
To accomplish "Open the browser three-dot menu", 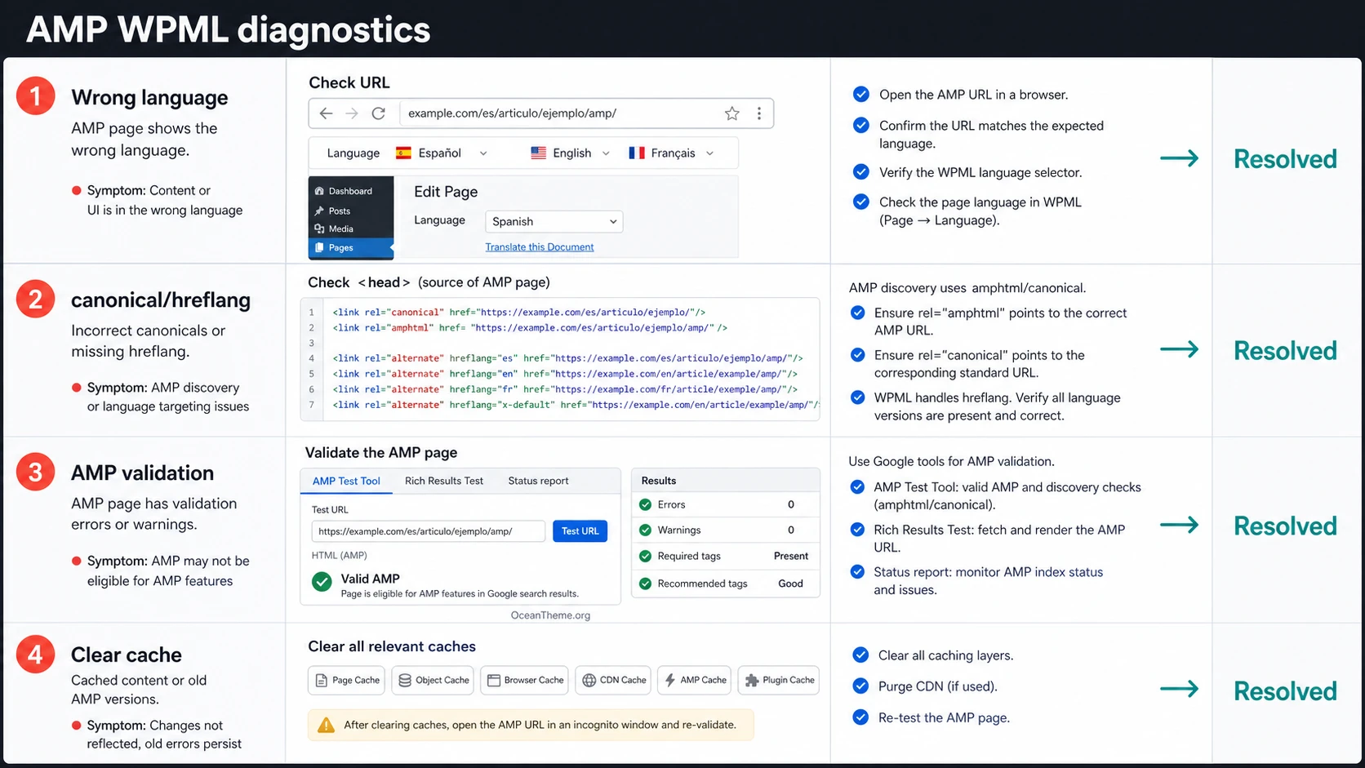I will 759,113.
